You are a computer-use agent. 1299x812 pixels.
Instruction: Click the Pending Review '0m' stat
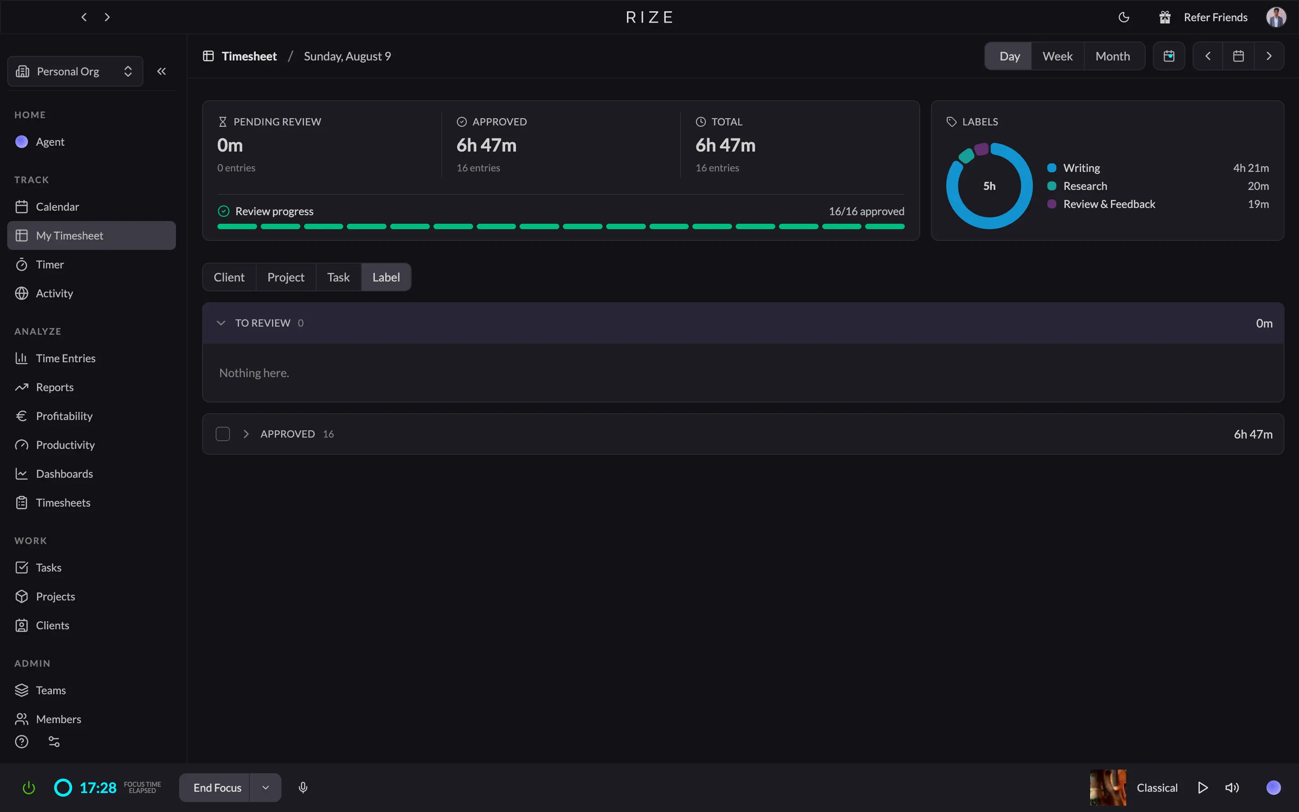click(x=230, y=146)
